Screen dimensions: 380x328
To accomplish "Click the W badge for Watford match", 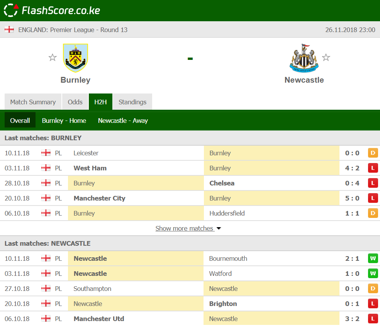I will pos(373,274).
